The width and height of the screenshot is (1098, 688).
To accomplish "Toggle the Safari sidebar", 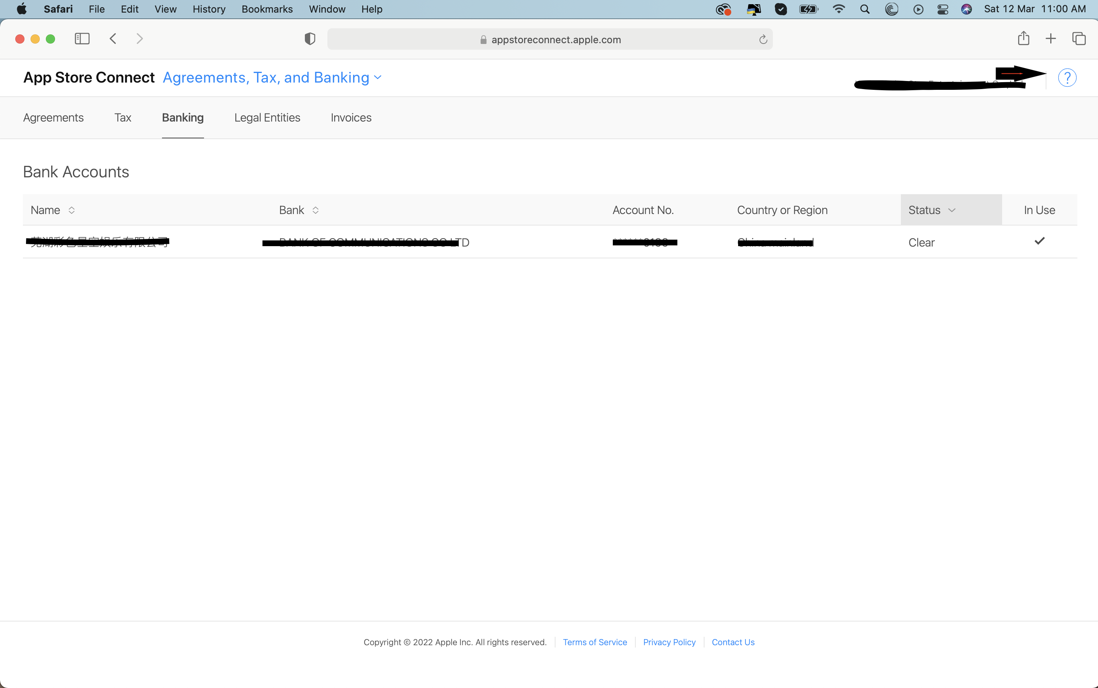I will coord(82,39).
